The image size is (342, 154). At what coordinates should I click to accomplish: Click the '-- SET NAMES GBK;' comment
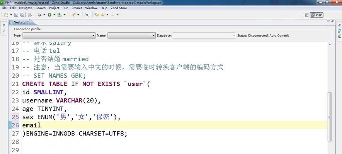(x=54, y=75)
